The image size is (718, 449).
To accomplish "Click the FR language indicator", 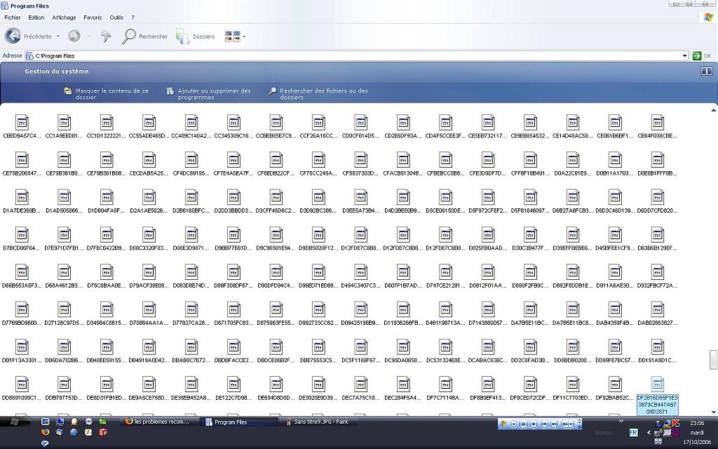I will (633, 432).
